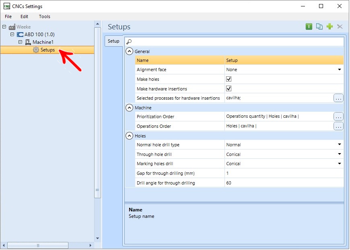
Task: Click the Drill angle value 60
Action: tap(284, 183)
